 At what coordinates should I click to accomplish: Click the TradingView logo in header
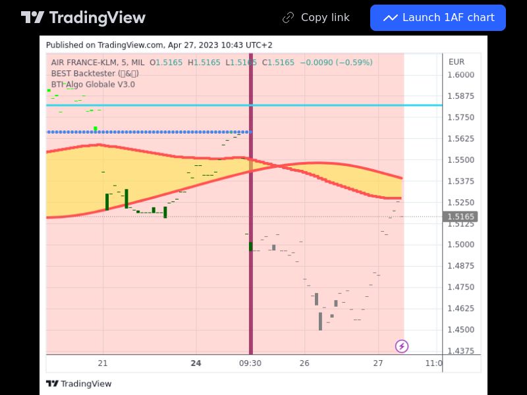[83, 18]
